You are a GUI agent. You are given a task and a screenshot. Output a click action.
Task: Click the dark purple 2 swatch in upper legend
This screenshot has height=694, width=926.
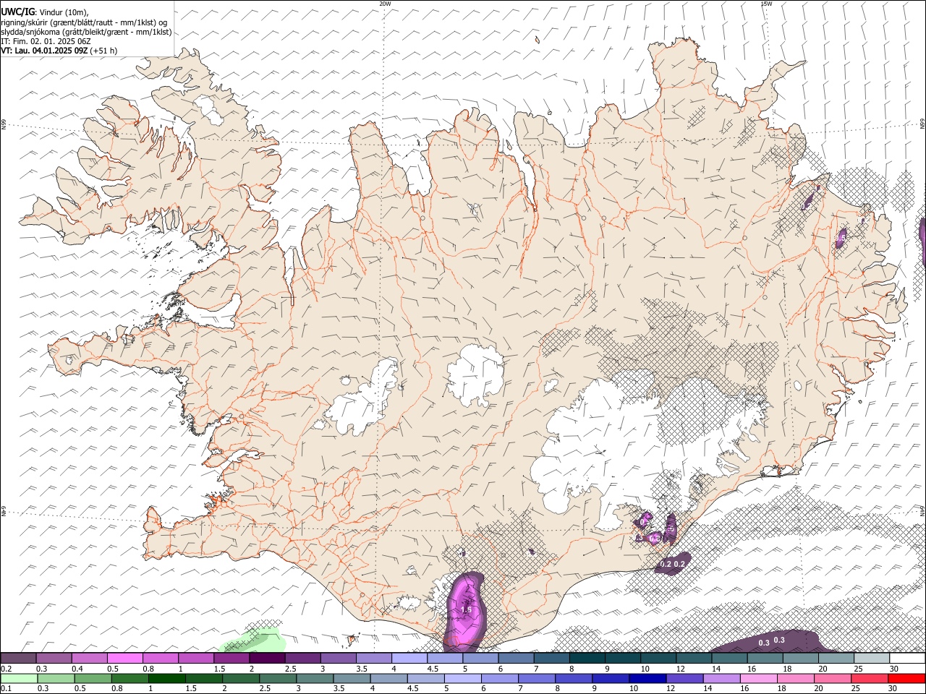pos(267,658)
